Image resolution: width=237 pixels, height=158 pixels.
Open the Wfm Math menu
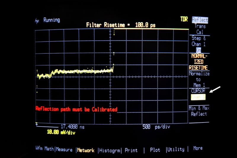tap(44, 149)
